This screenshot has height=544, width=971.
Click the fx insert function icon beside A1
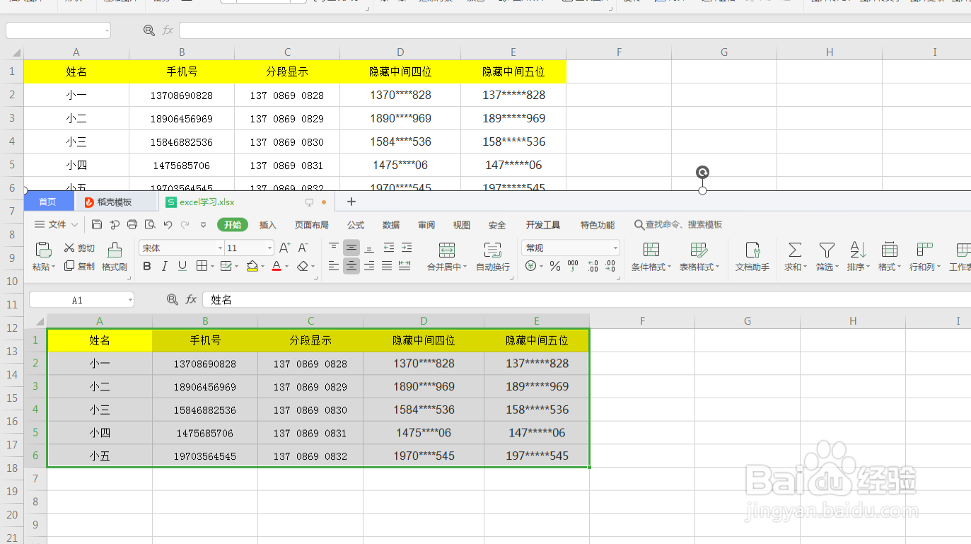click(x=191, y=300)
